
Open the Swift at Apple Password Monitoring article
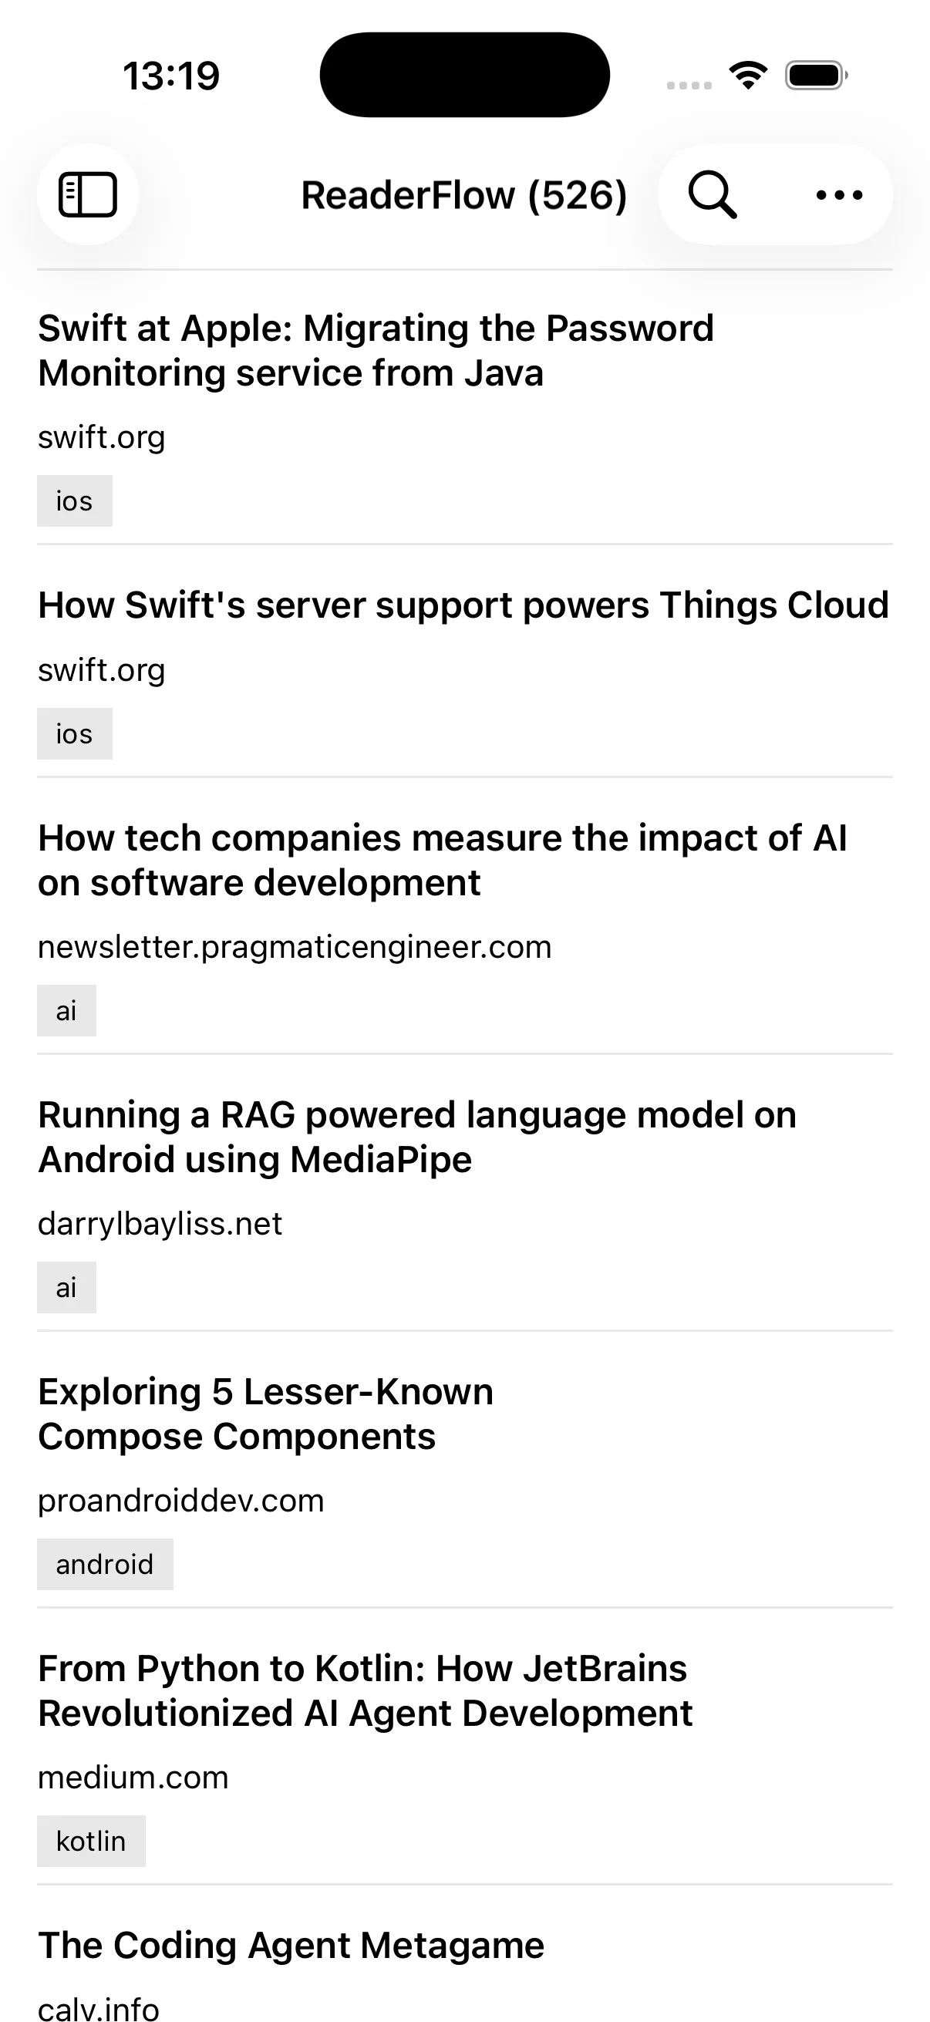[x=376, y=350]
